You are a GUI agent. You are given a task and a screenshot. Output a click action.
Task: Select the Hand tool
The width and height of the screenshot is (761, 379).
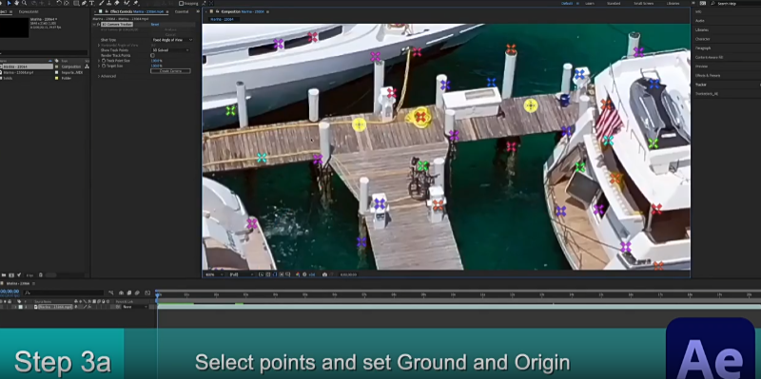[16, 3]
